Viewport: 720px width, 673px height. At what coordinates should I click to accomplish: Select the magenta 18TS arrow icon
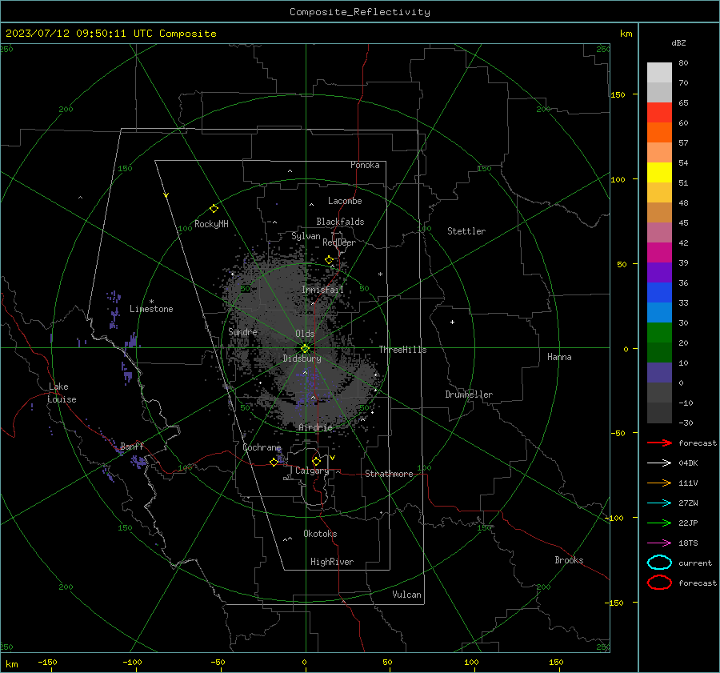click(659, 543)
